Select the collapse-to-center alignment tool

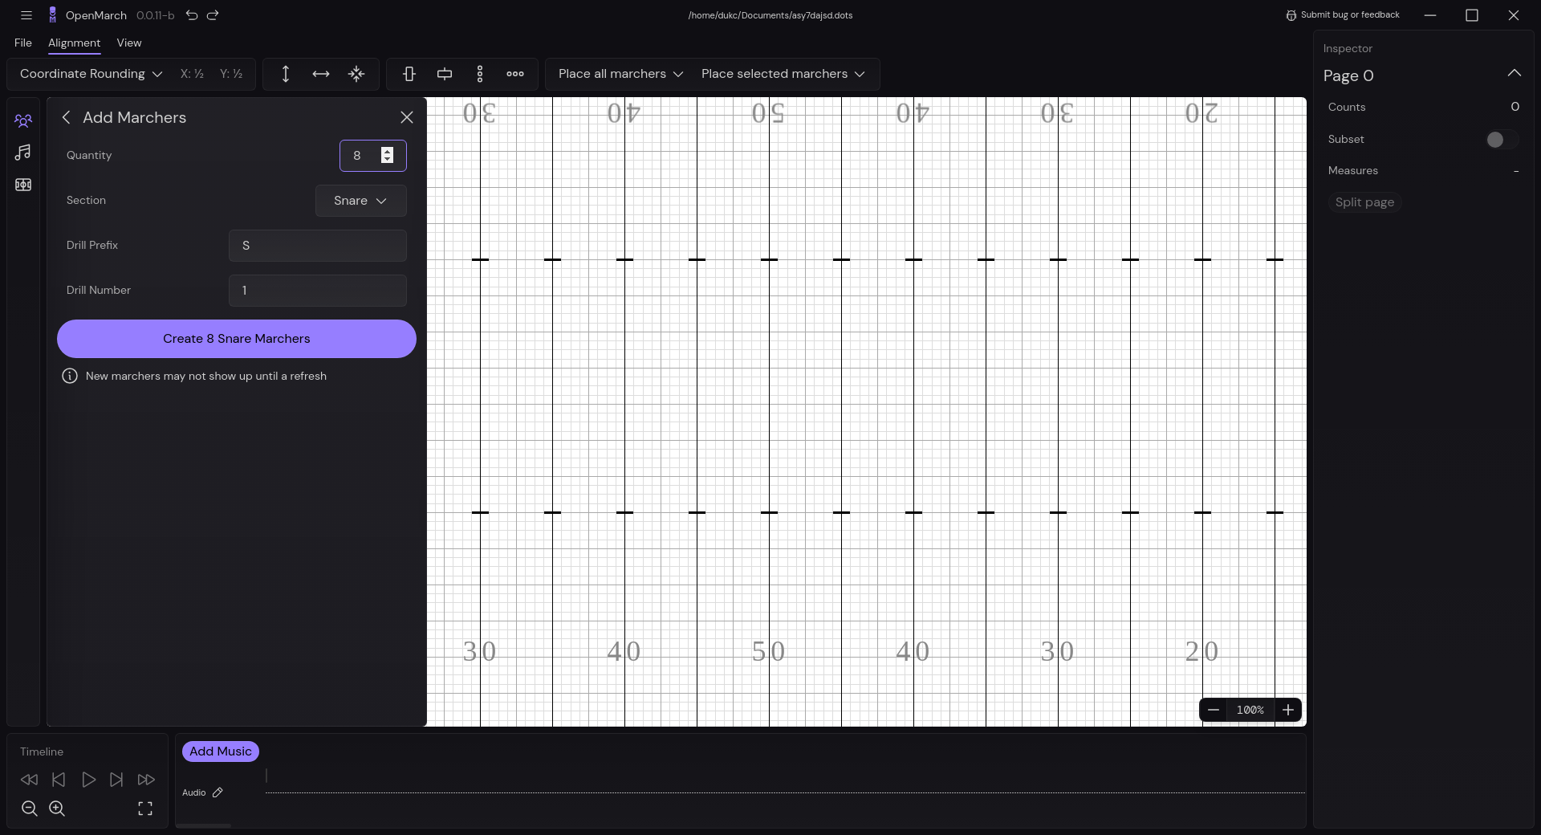click(x=356, y=74)
